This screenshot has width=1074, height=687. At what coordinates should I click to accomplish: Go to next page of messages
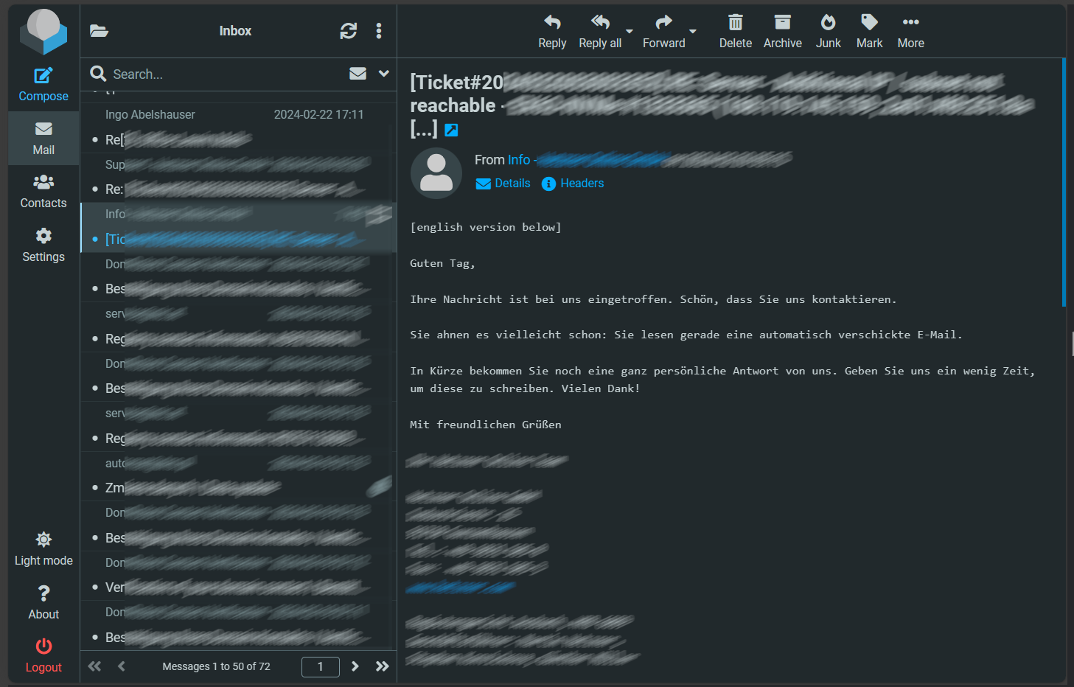(355, 666)
